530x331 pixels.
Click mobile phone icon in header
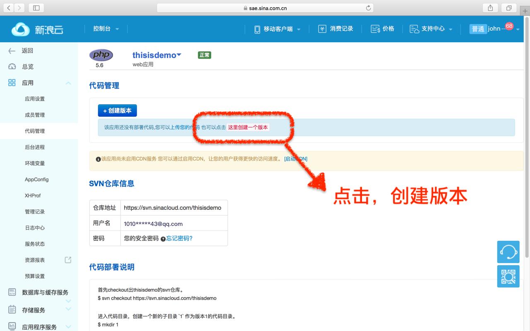coord(257,29)
